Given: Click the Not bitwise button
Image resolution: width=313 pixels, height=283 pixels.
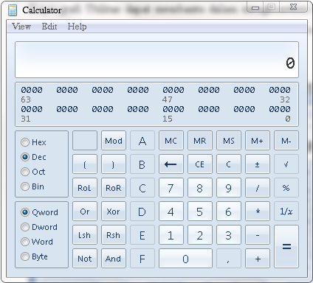Looking at the screenshot, I should (85, 259).
